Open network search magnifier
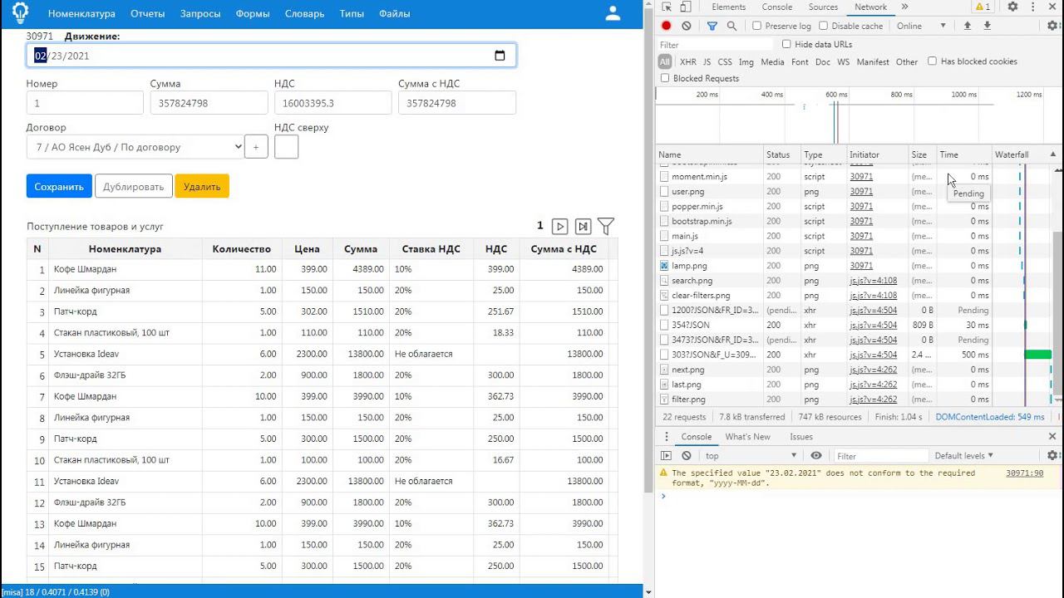Screen dimensions: 1064x598 731,26
